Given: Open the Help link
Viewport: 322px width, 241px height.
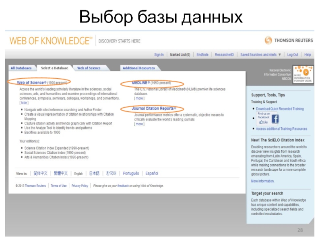Looking at the screenshot, I should [x=308, y=55].
